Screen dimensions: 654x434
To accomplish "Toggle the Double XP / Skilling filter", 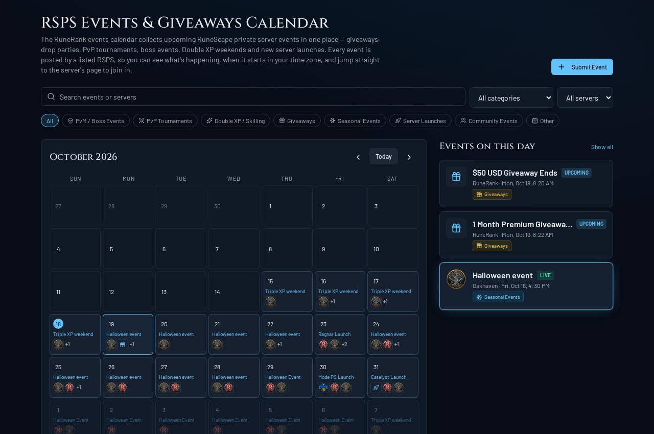I will 236,120.
